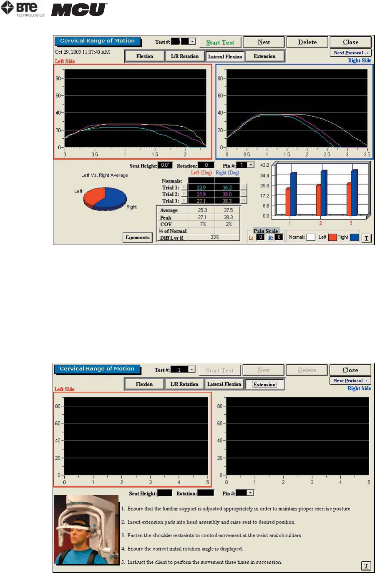Select the lower Lateral Flexion tab

pyautogui.click(x=224, y=384)
